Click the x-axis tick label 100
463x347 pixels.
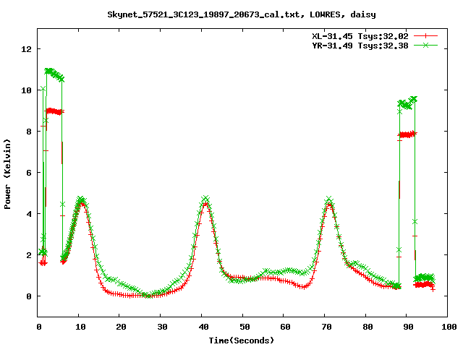click(x=449, y=327)
